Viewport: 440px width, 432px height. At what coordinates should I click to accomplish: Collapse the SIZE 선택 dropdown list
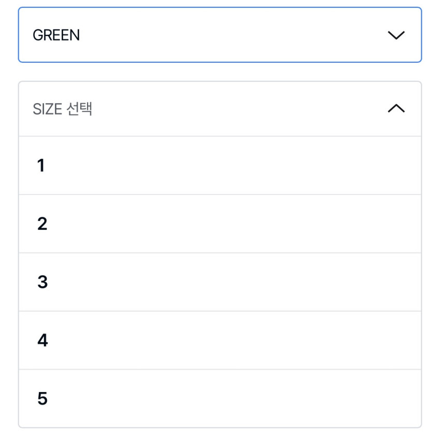coord(220,109)
